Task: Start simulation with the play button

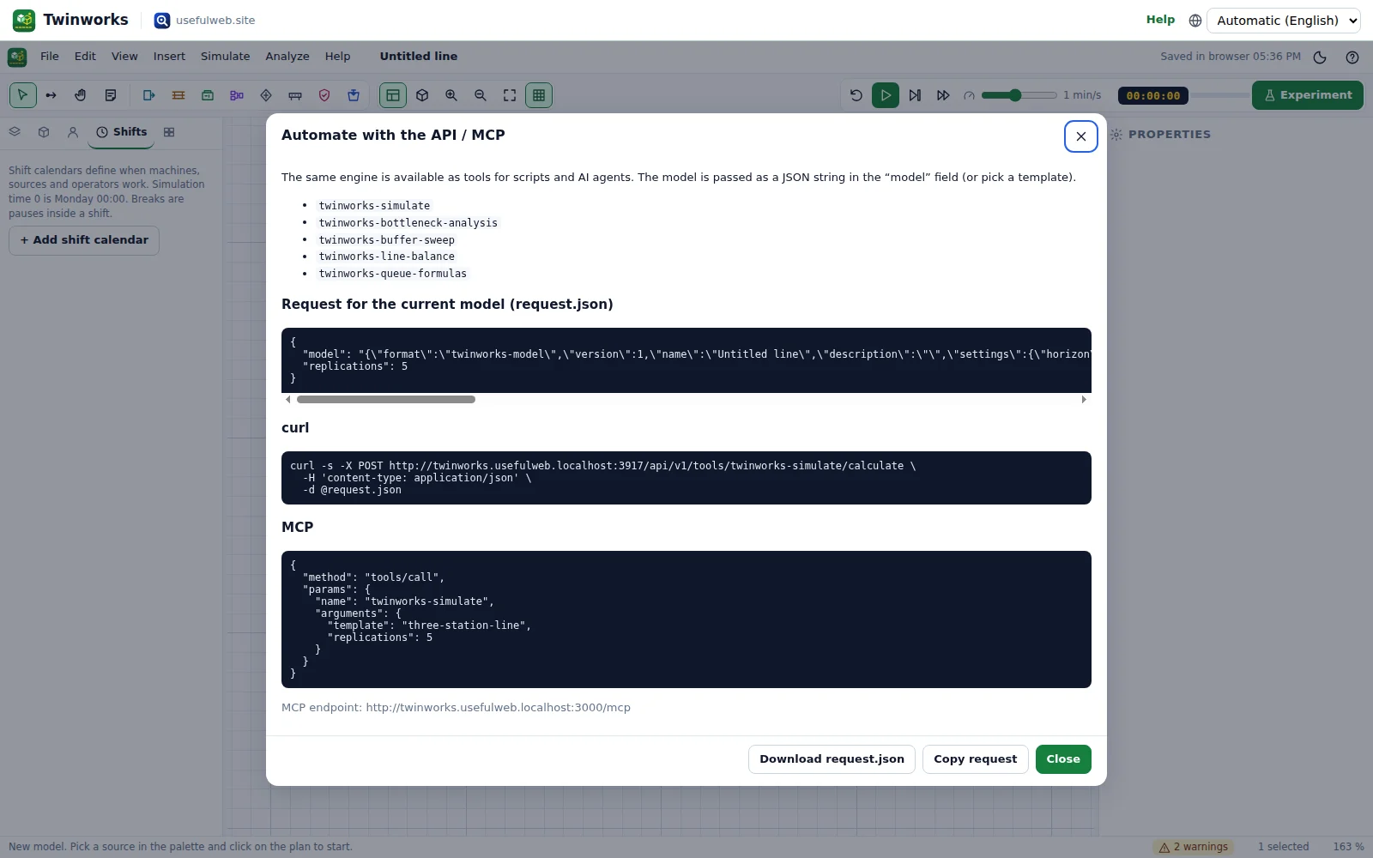Action: [x=886, y=95]
